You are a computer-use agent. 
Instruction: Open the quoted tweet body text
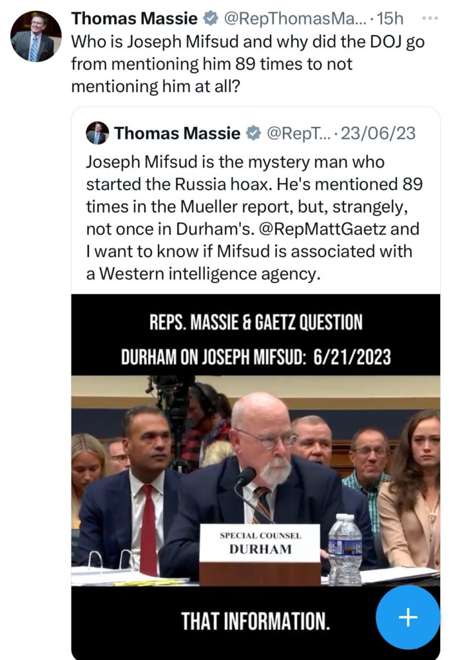tap(254, 218)
